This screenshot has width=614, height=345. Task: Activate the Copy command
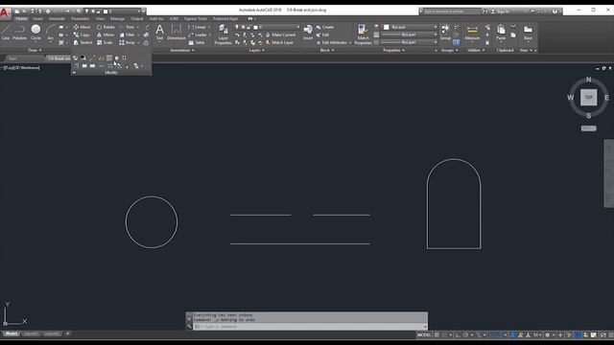point(82,34)
